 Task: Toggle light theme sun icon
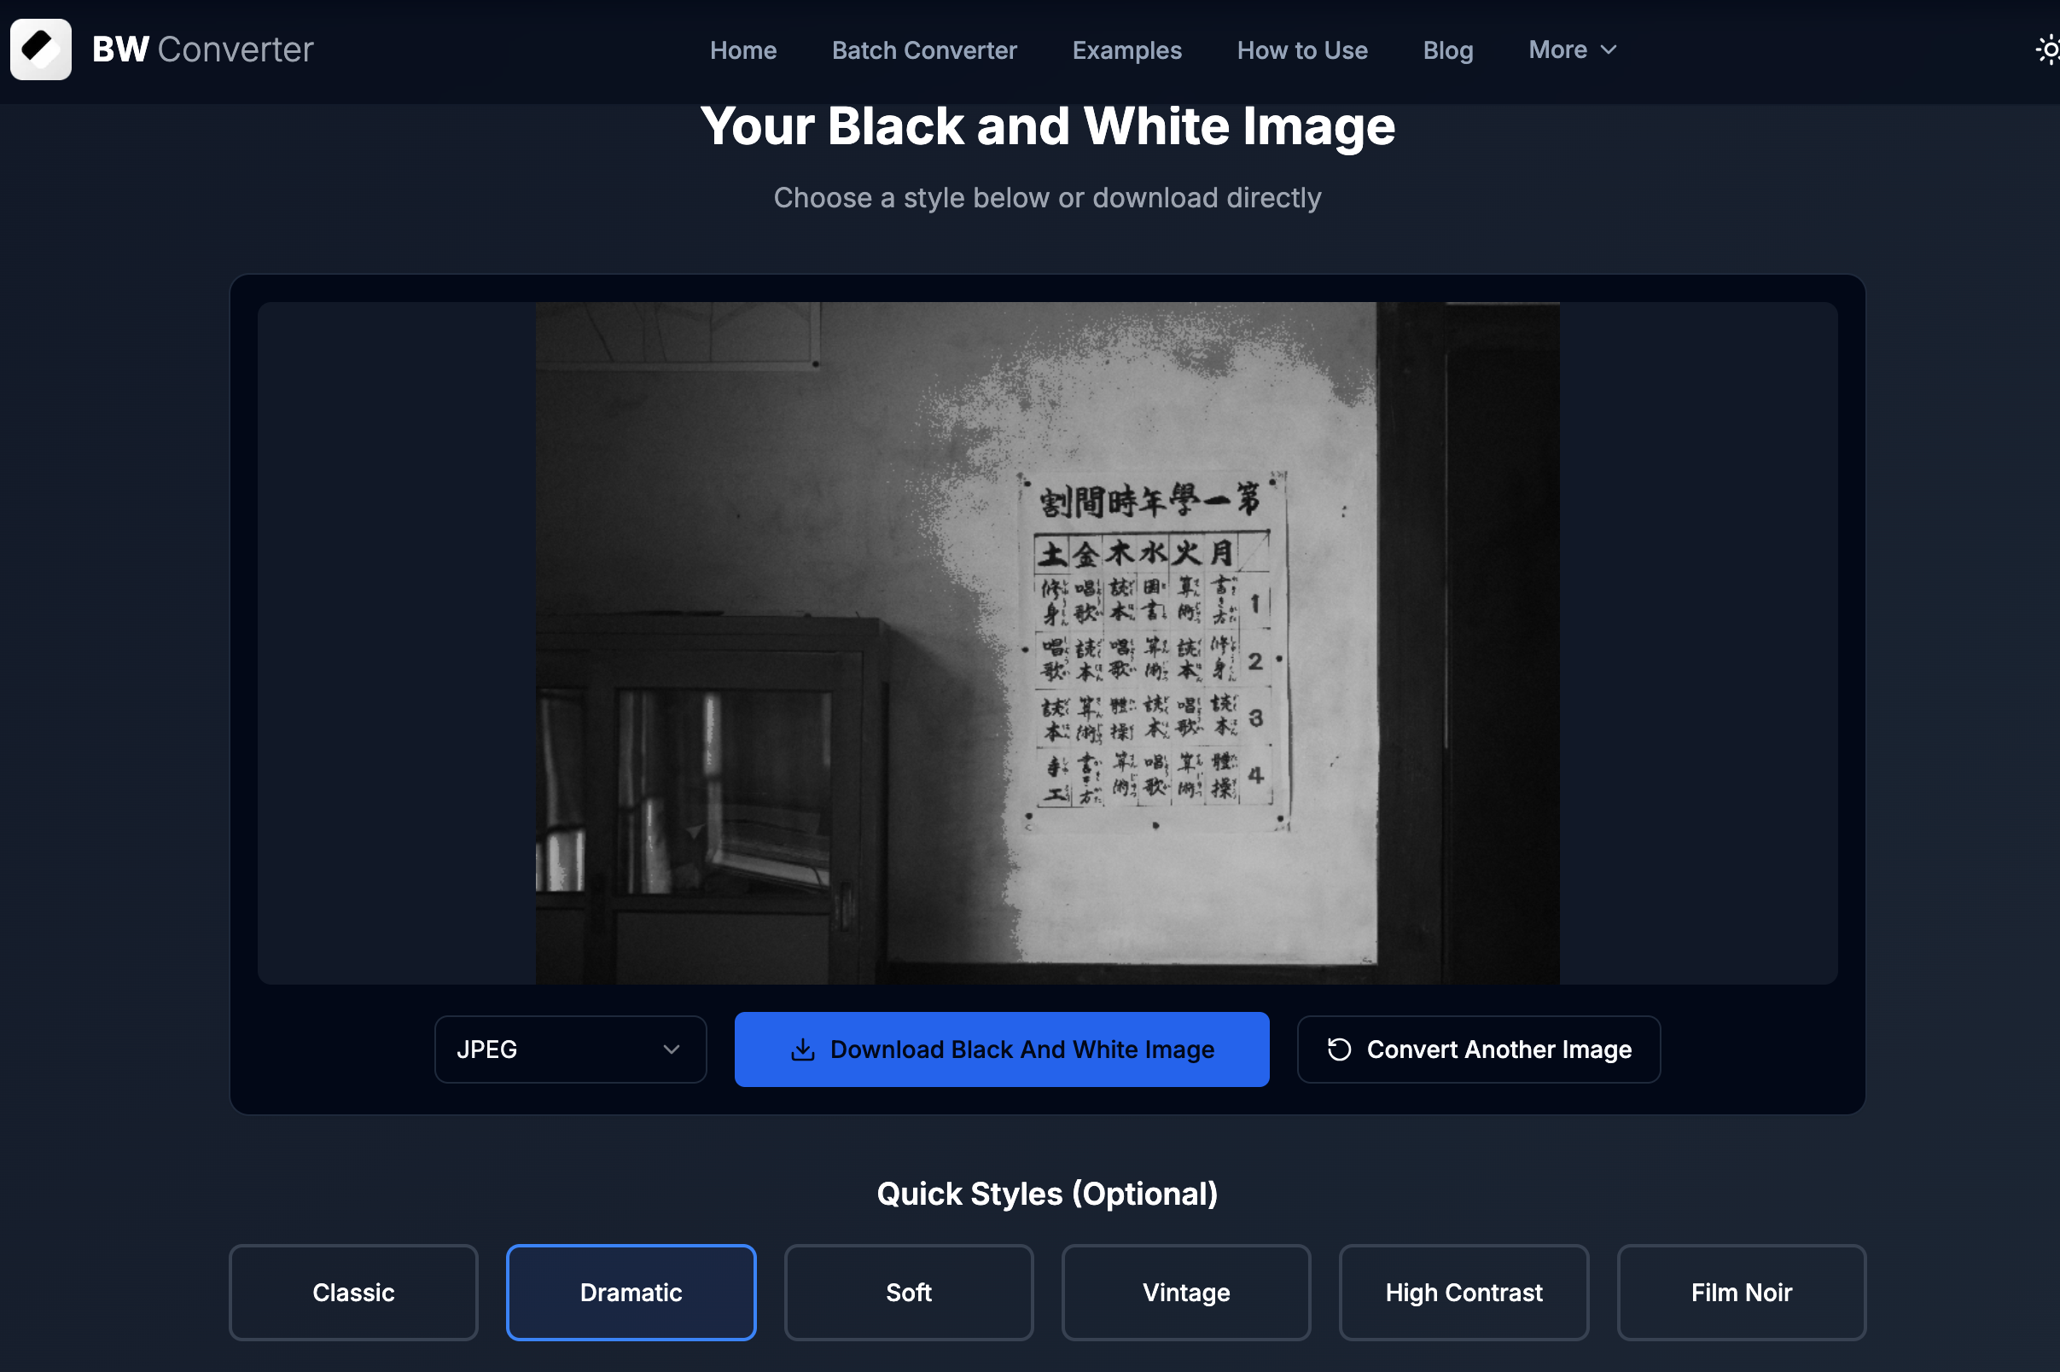point(2048,49)
